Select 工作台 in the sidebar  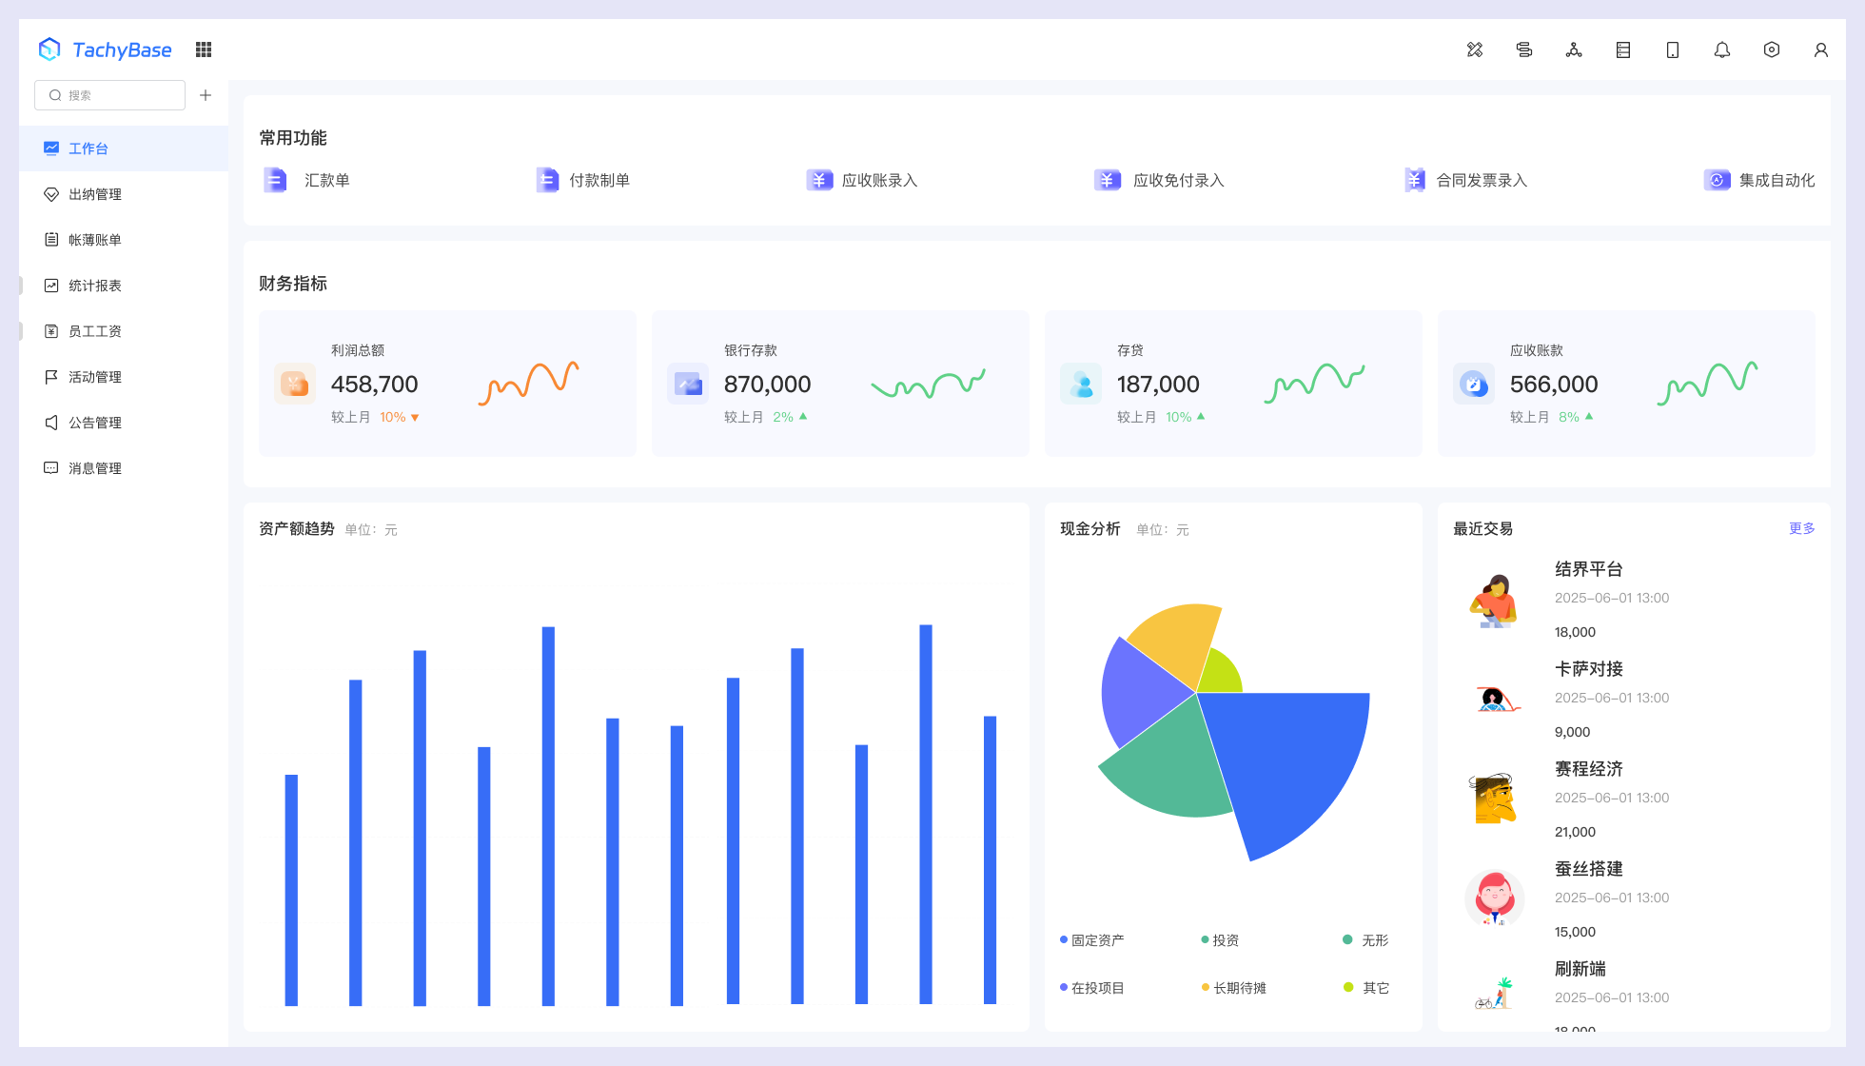tap(124, 148)
